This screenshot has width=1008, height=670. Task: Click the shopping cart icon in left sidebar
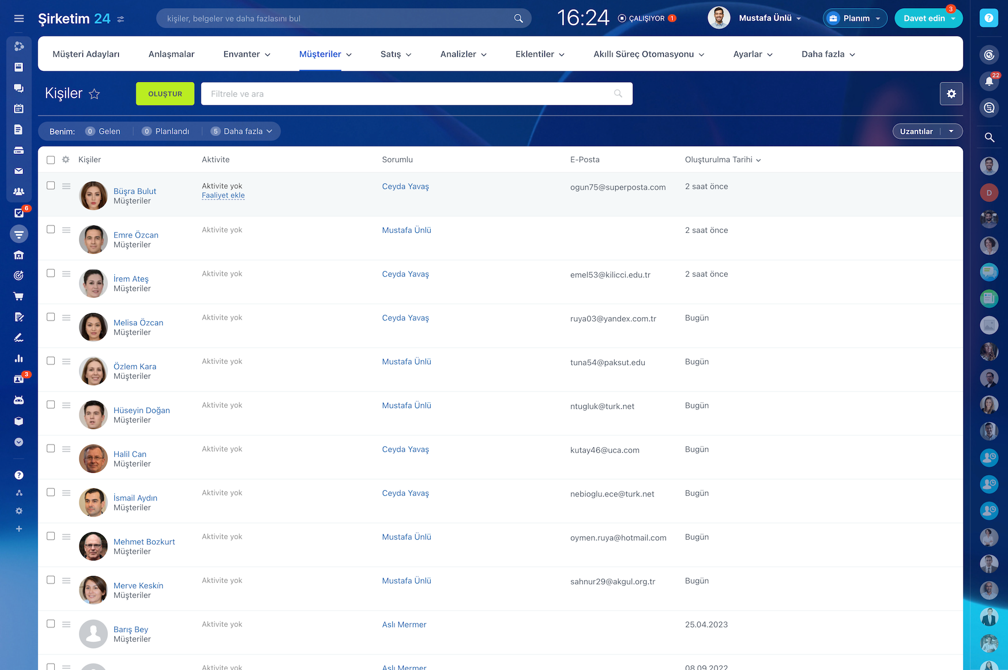(18, 296)
